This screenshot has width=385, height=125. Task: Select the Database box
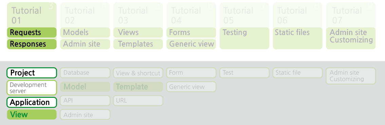click(85, 73)
